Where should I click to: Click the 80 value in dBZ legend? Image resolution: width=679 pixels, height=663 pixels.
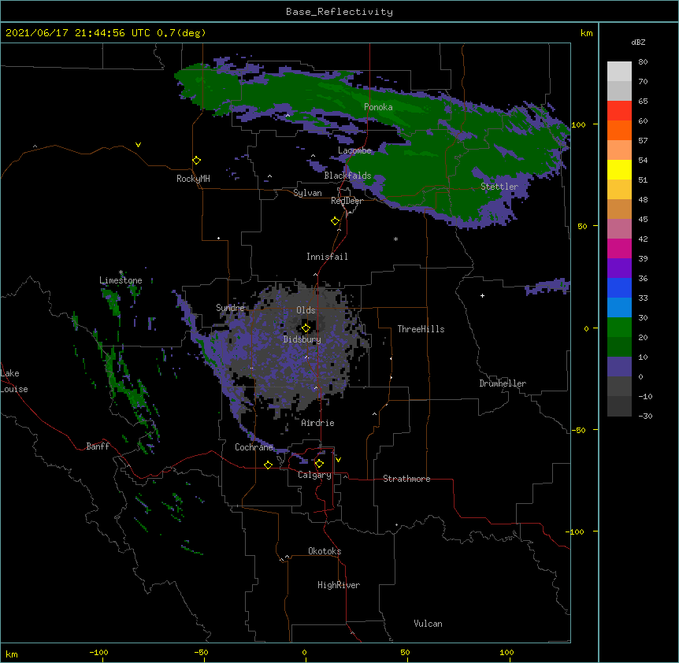click(x=643, y=62)
